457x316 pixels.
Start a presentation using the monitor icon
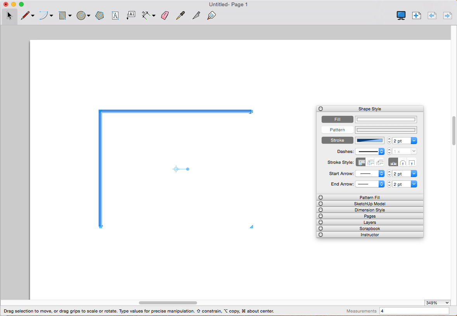pyautogui.click(x=401, y=15)
